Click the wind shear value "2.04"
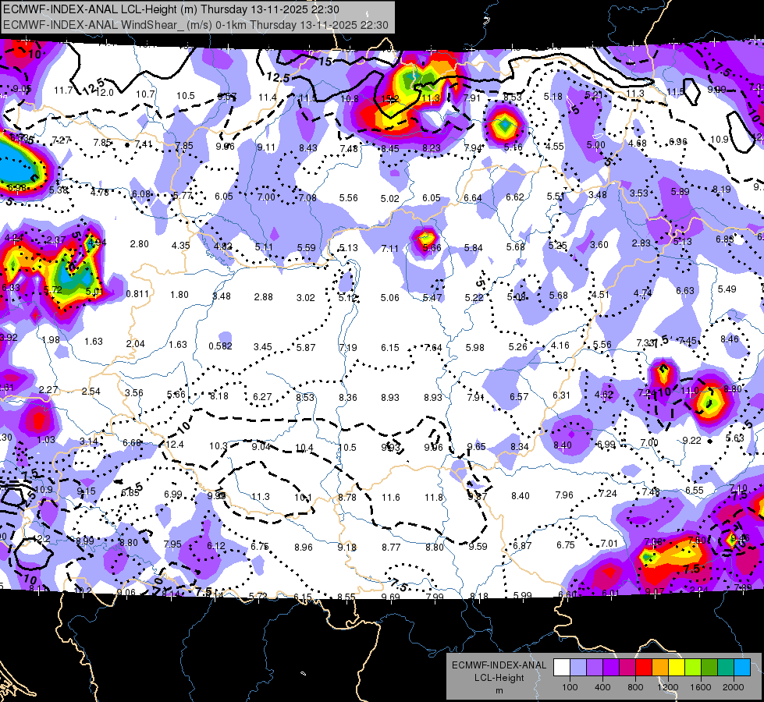This screenshot has height=702, width=764. [x=135, y=343]
